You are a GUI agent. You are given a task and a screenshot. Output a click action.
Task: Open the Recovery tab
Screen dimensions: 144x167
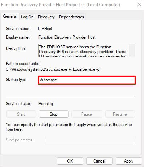tap(46, 17)
